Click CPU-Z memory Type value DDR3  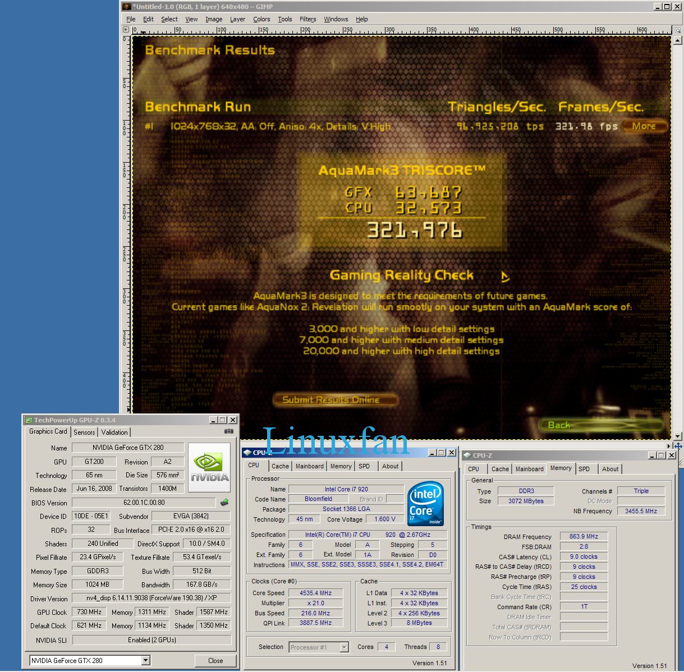(x=526, y=491)
